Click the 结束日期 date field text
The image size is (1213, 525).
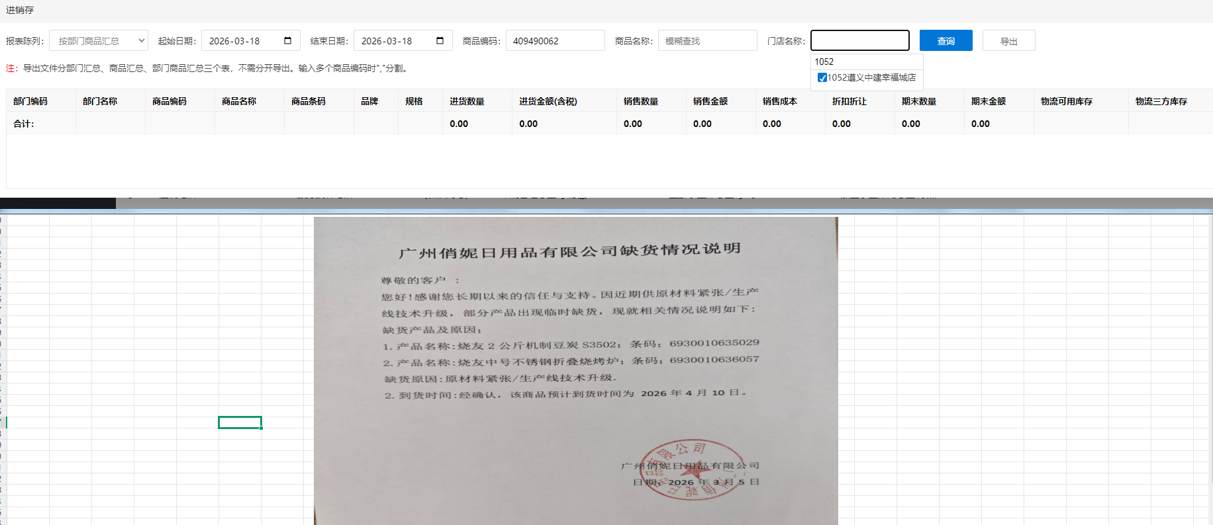[387, 40]
